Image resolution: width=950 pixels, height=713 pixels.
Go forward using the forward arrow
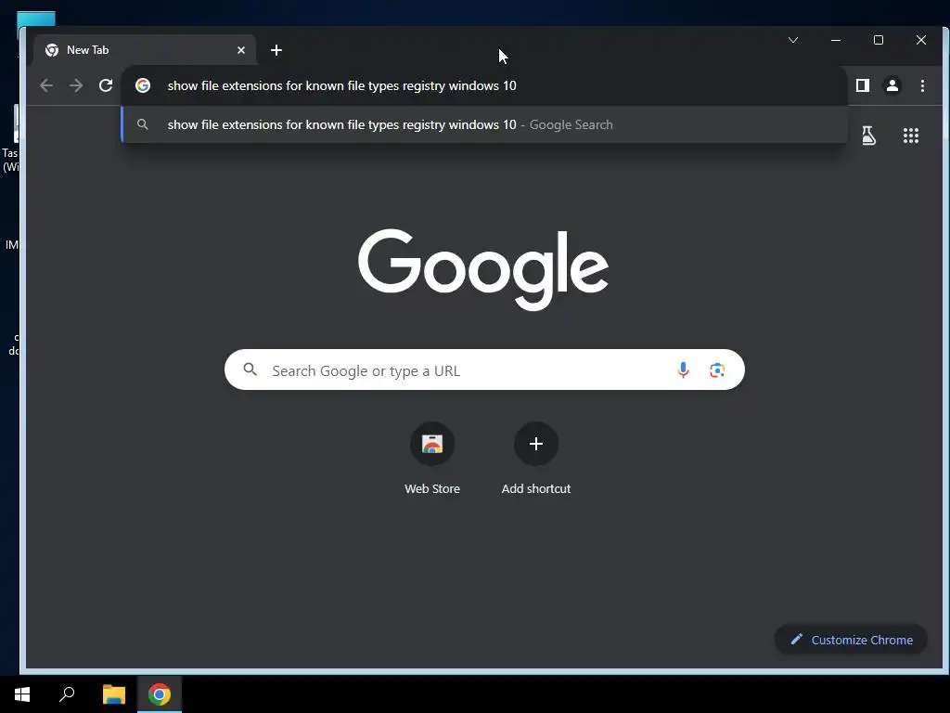(x=76, y=85)
